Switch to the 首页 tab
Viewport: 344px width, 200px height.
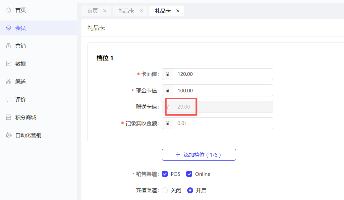click(93, 11)
